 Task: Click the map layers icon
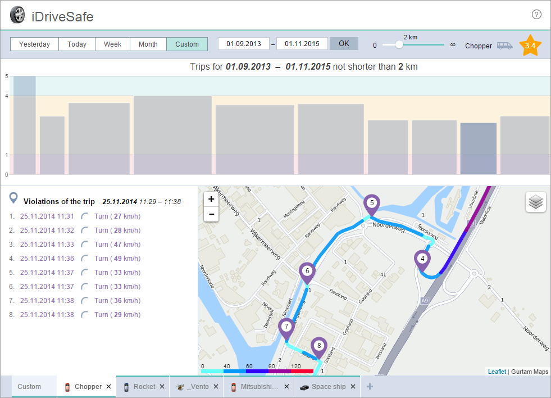click(x=535, y=202)
